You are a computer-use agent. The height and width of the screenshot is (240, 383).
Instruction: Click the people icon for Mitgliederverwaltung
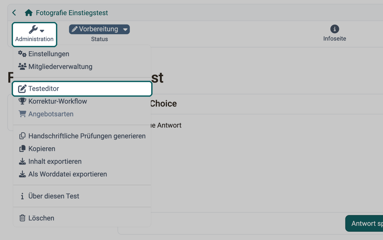point(22,66)
